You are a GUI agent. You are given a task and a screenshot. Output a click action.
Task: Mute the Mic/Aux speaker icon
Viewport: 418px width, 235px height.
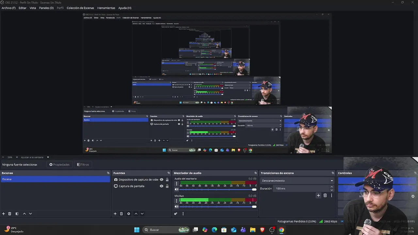pyautogui.click(x=177, y=207)
